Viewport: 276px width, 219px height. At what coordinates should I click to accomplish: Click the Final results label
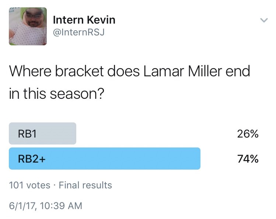tap(85, 185)
